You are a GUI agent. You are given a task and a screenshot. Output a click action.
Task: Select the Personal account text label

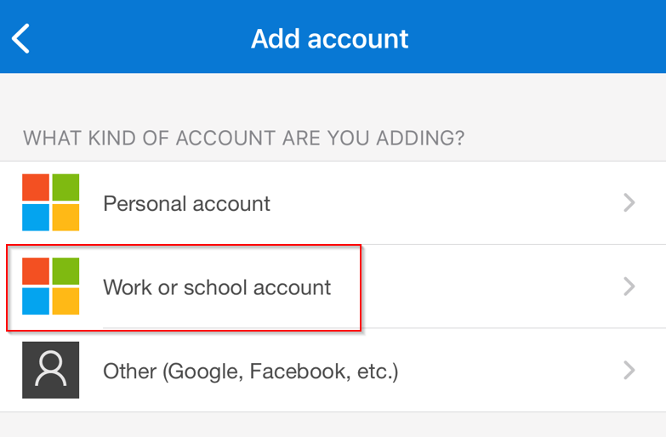coord(186,203)
